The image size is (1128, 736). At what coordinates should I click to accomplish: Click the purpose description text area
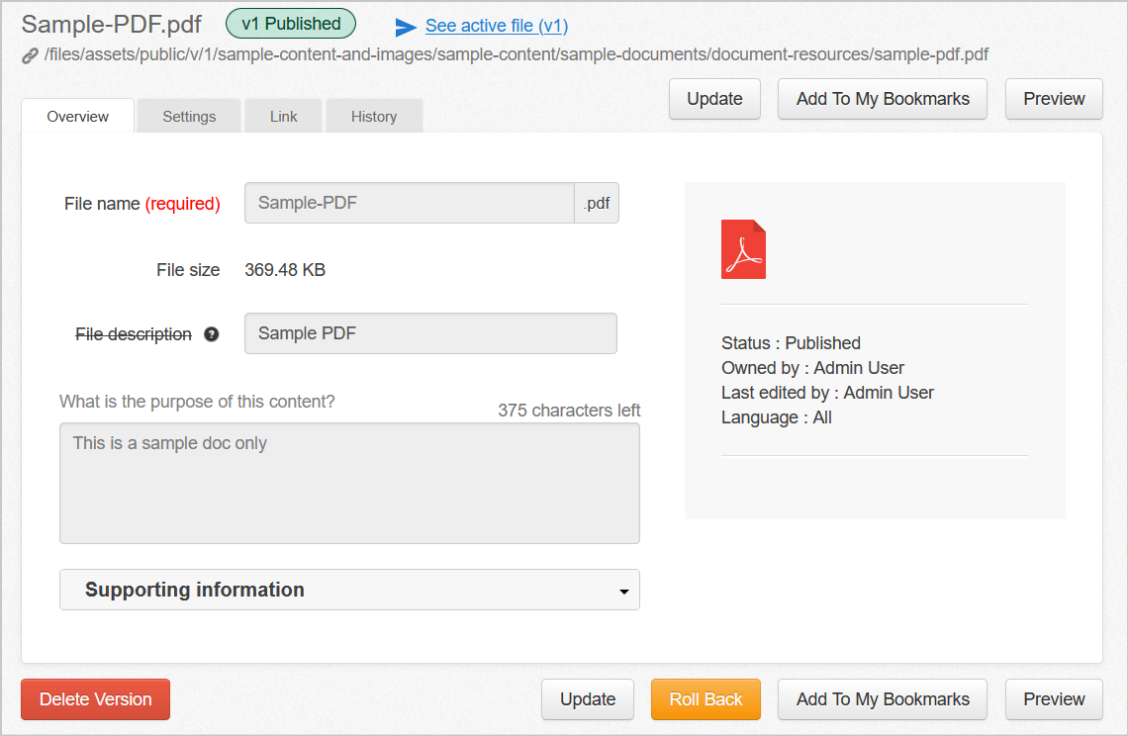point(349,483)
